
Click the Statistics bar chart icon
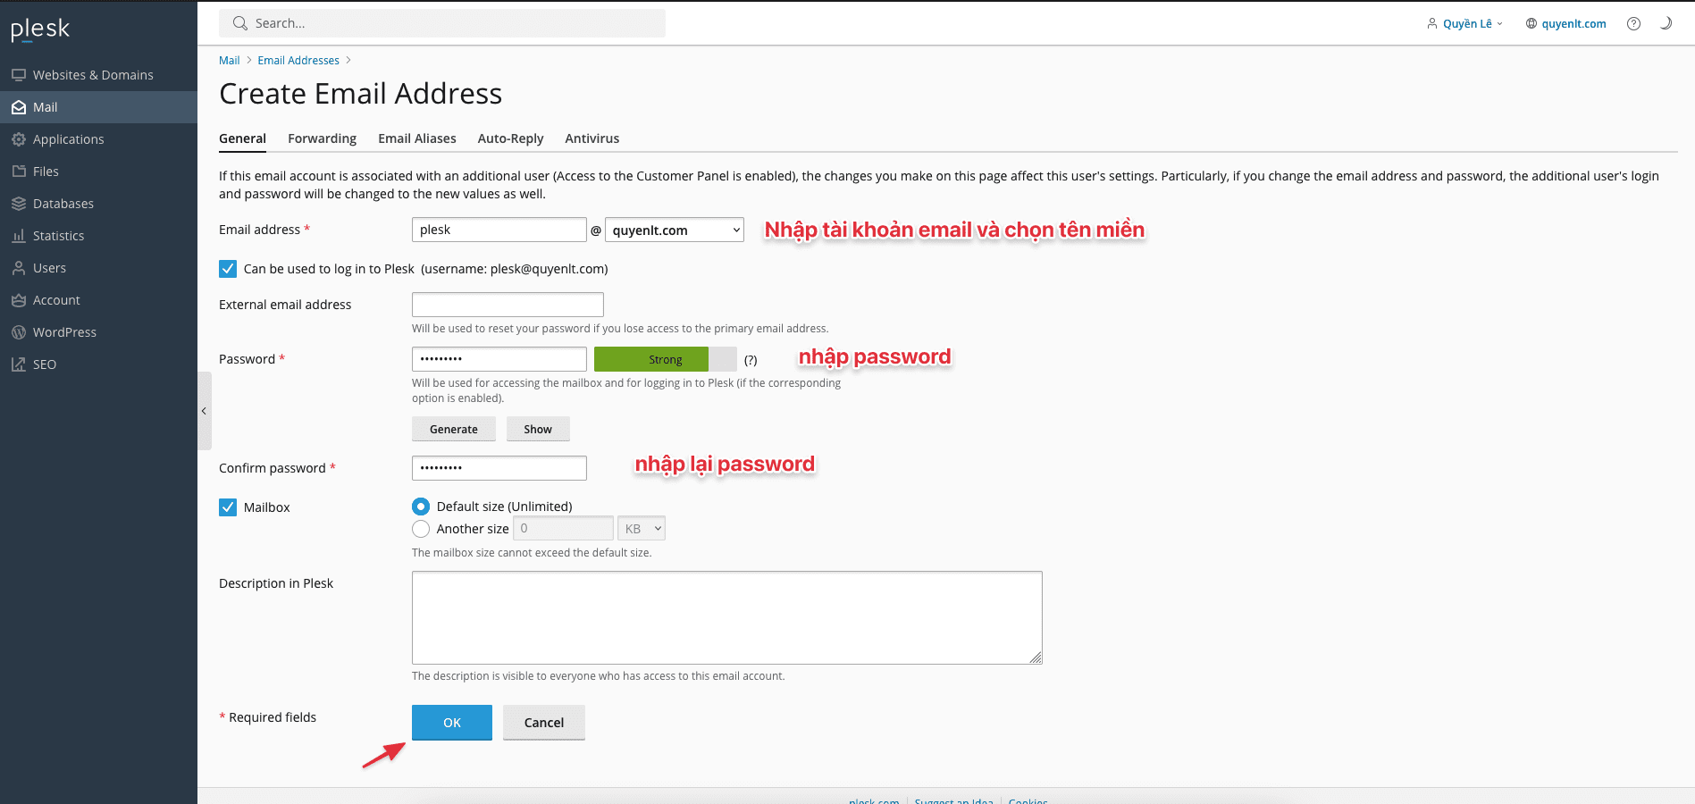18,236
